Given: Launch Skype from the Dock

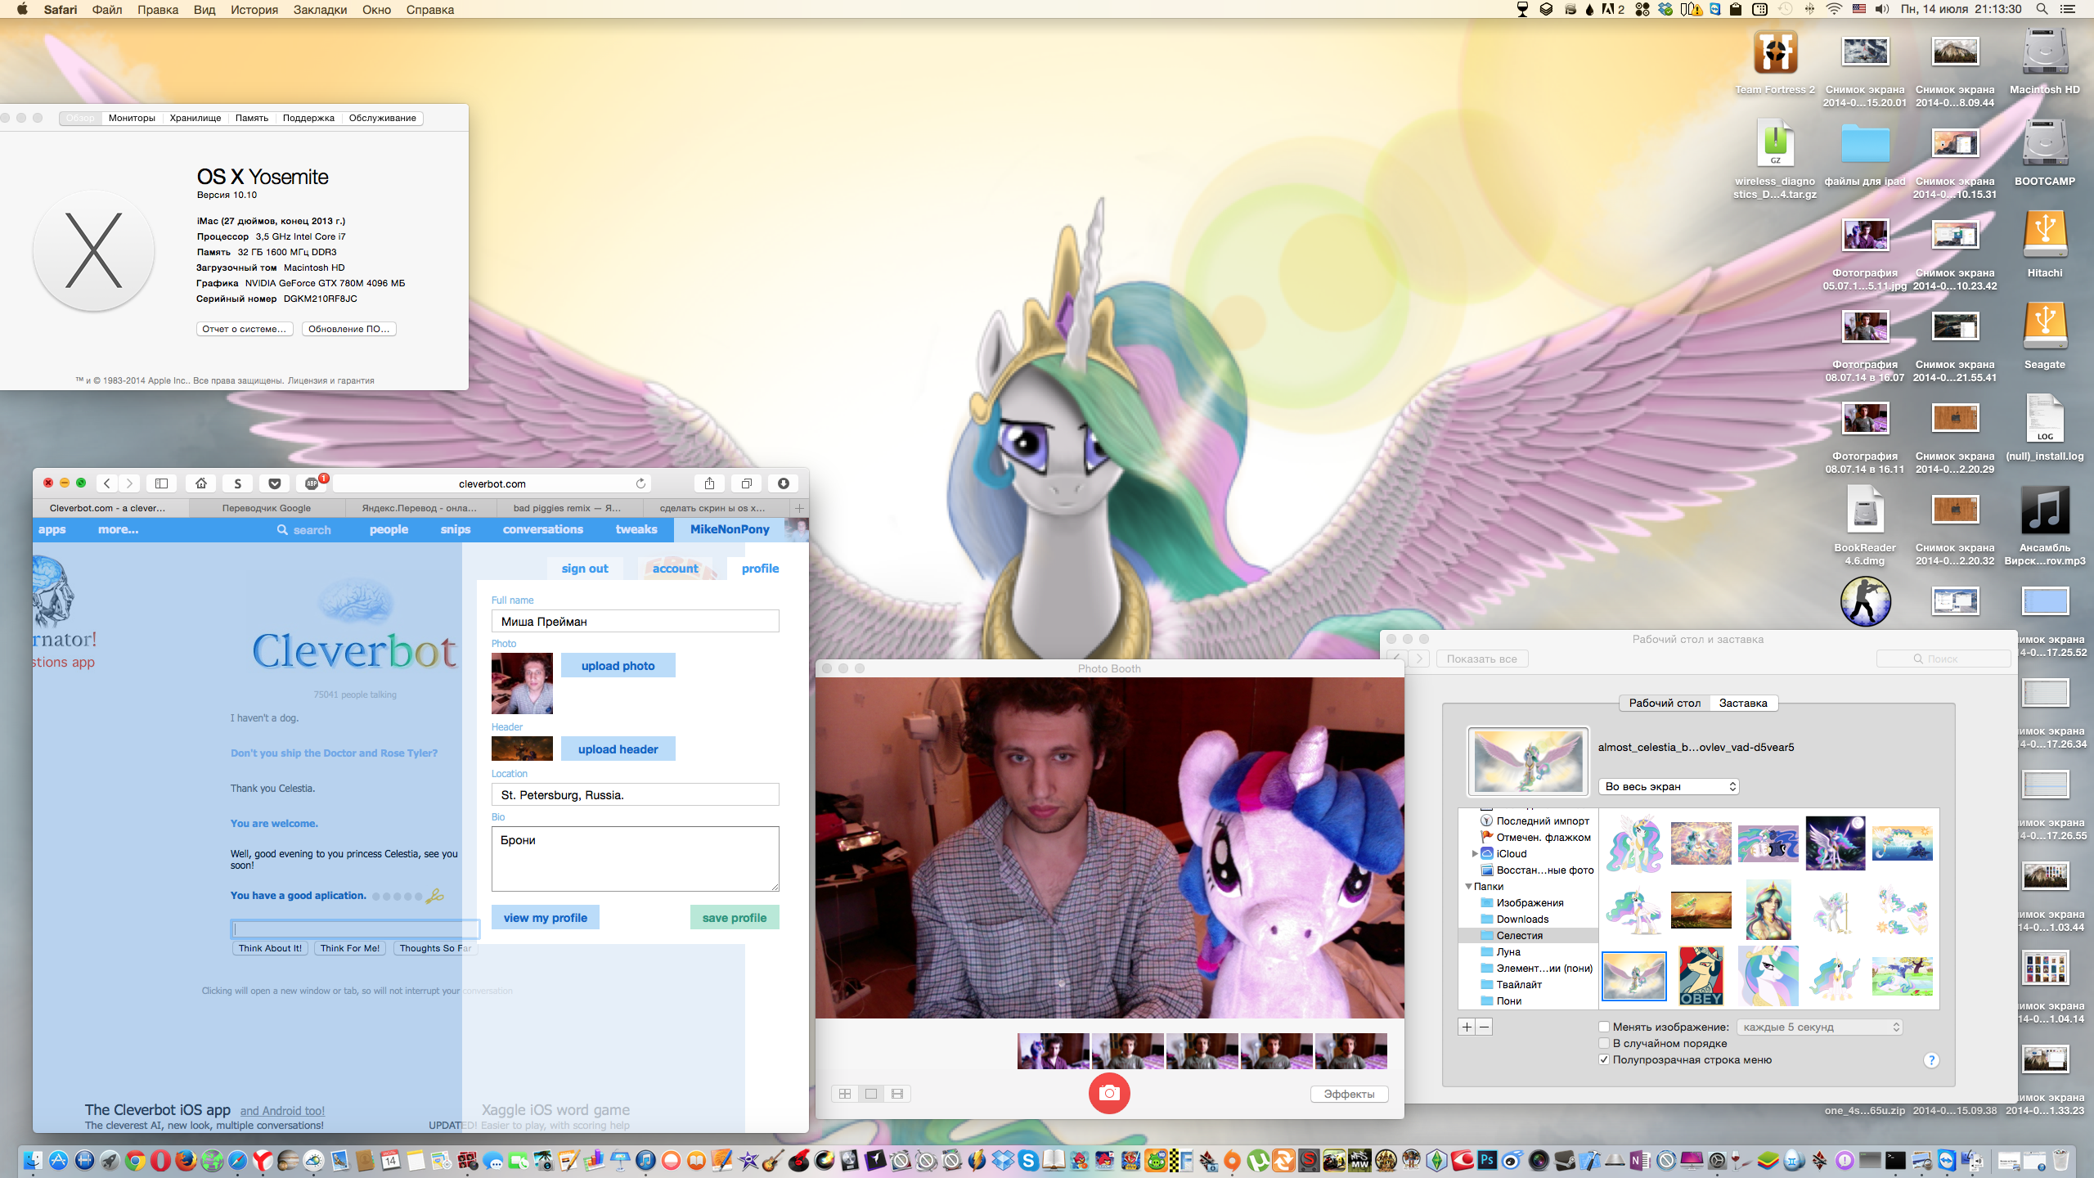Looking at the screenshot, I should pyautogui.click(x=1029, y=1159).
